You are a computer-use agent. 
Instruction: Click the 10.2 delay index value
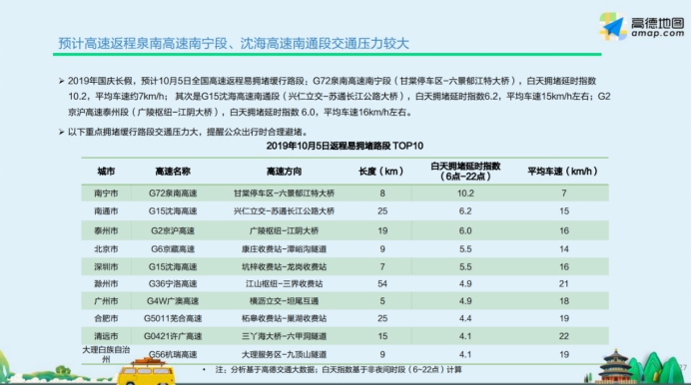click(x=465, y=193)
